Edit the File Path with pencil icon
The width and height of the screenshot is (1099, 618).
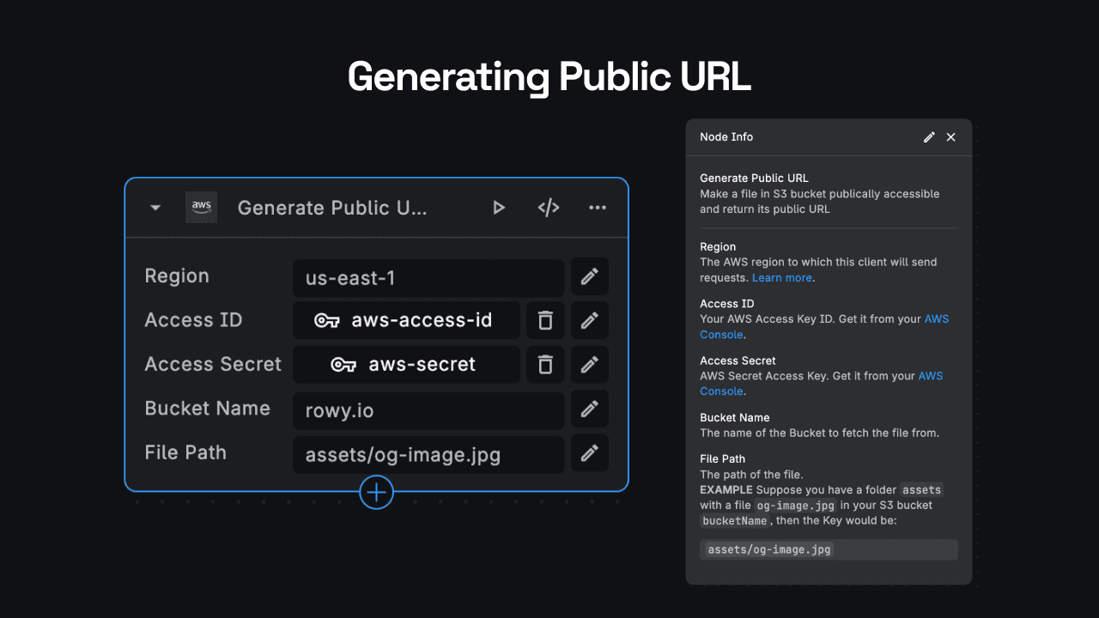click(x=589, y=453)
